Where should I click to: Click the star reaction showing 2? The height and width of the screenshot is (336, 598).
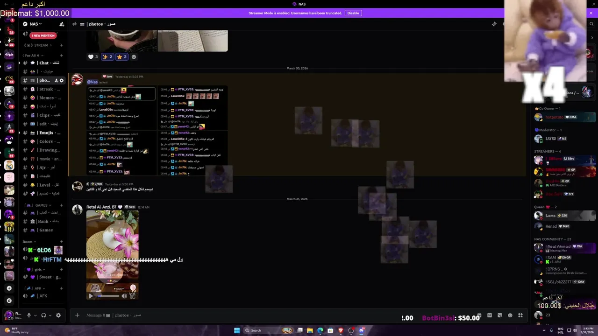[x=121, y=57]
